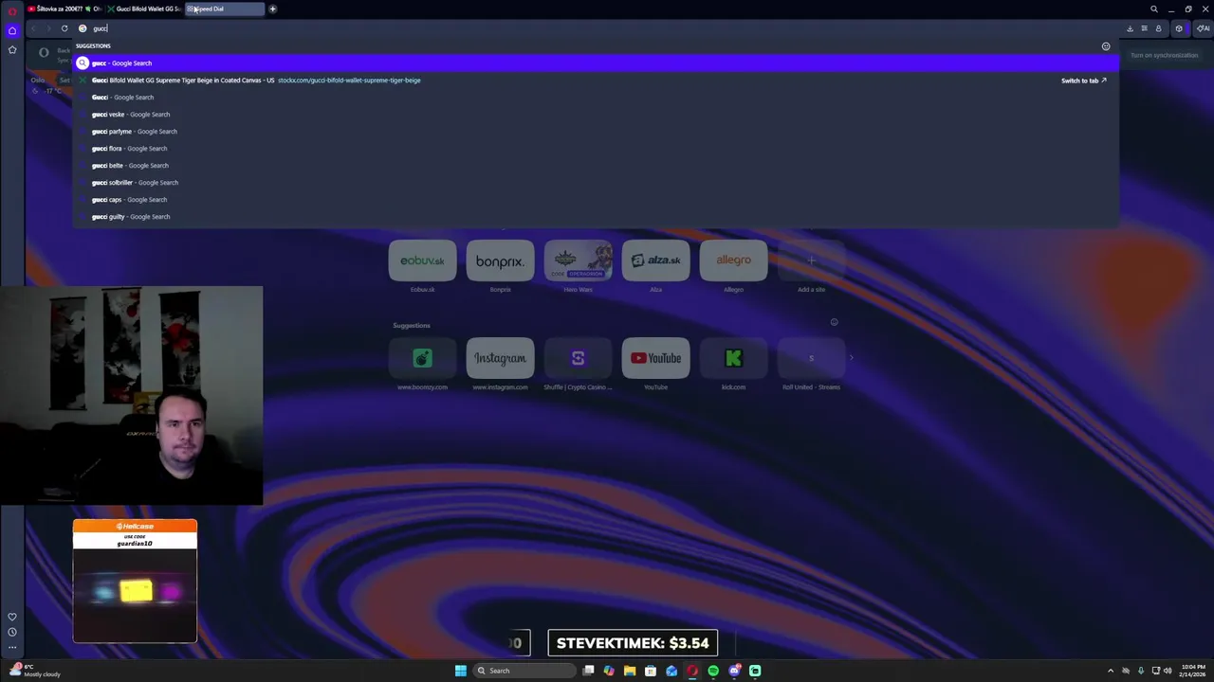Select the 'gucc - Google Search' suggestion
This screenshot has width=1214, height=682.
[x=598, y=63]
